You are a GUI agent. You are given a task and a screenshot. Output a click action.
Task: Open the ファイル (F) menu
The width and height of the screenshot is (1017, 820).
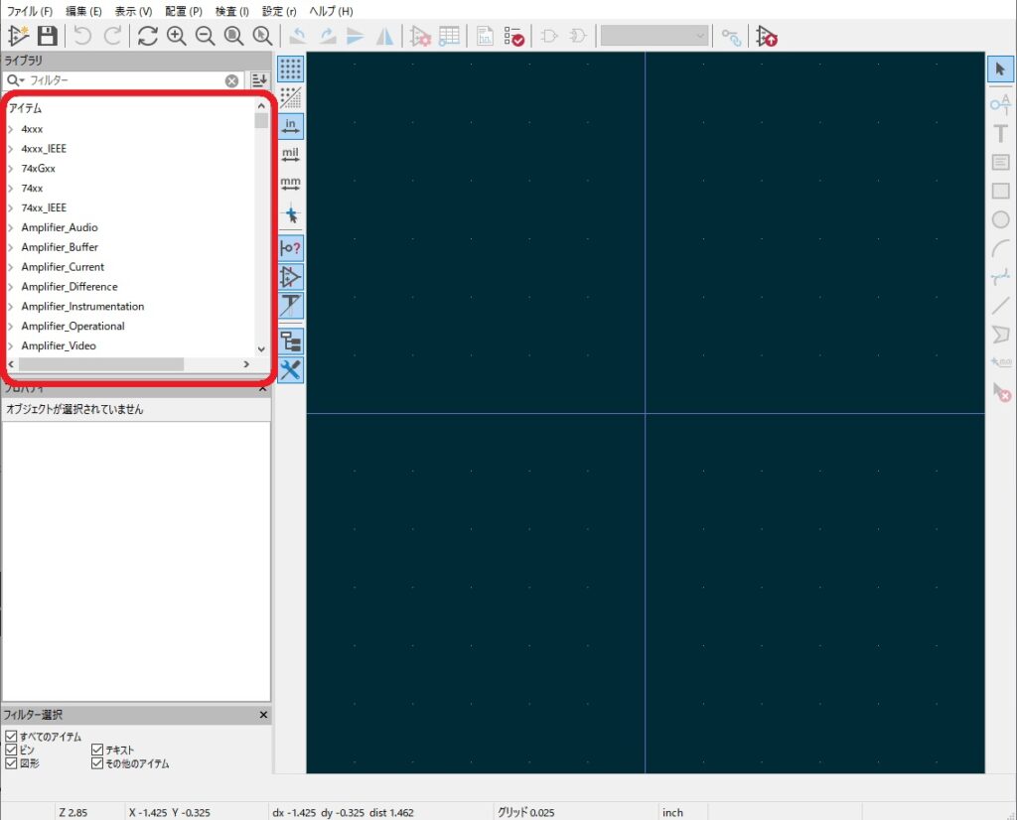30,11
